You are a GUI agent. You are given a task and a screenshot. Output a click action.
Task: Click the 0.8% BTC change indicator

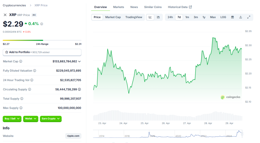[27, 32]
